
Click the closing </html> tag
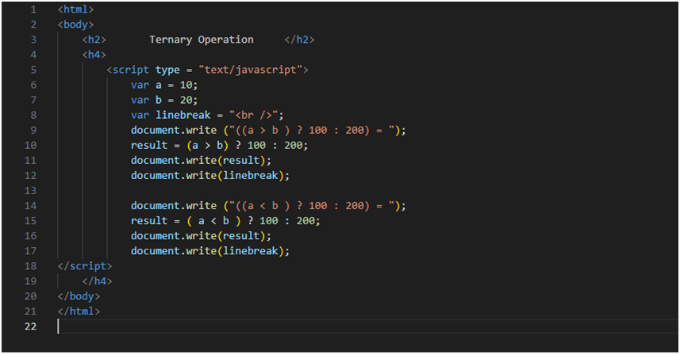click(x=79, y=311)
